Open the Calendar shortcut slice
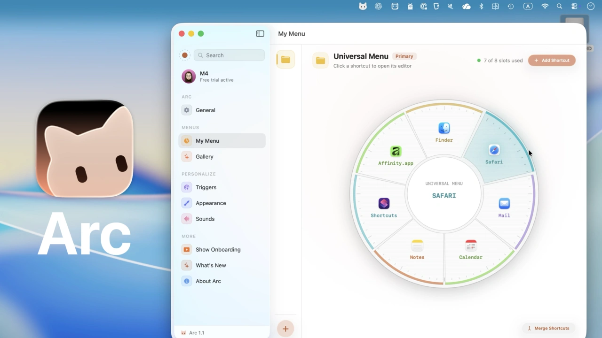Image resolution: width=602 pixels, height=338 pixels. point(471,249)
